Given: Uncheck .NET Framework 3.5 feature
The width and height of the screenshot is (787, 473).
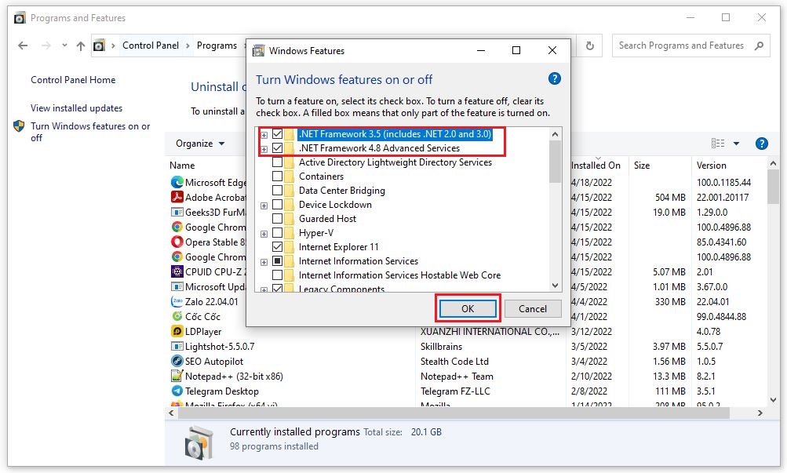Looking at the screenshot, I should tap(279, 134).
